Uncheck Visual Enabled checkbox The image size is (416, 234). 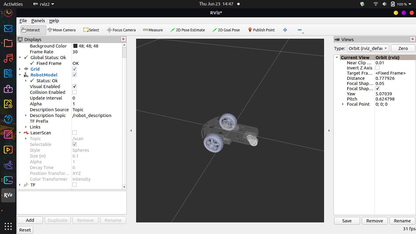click(x=74, y=86)
